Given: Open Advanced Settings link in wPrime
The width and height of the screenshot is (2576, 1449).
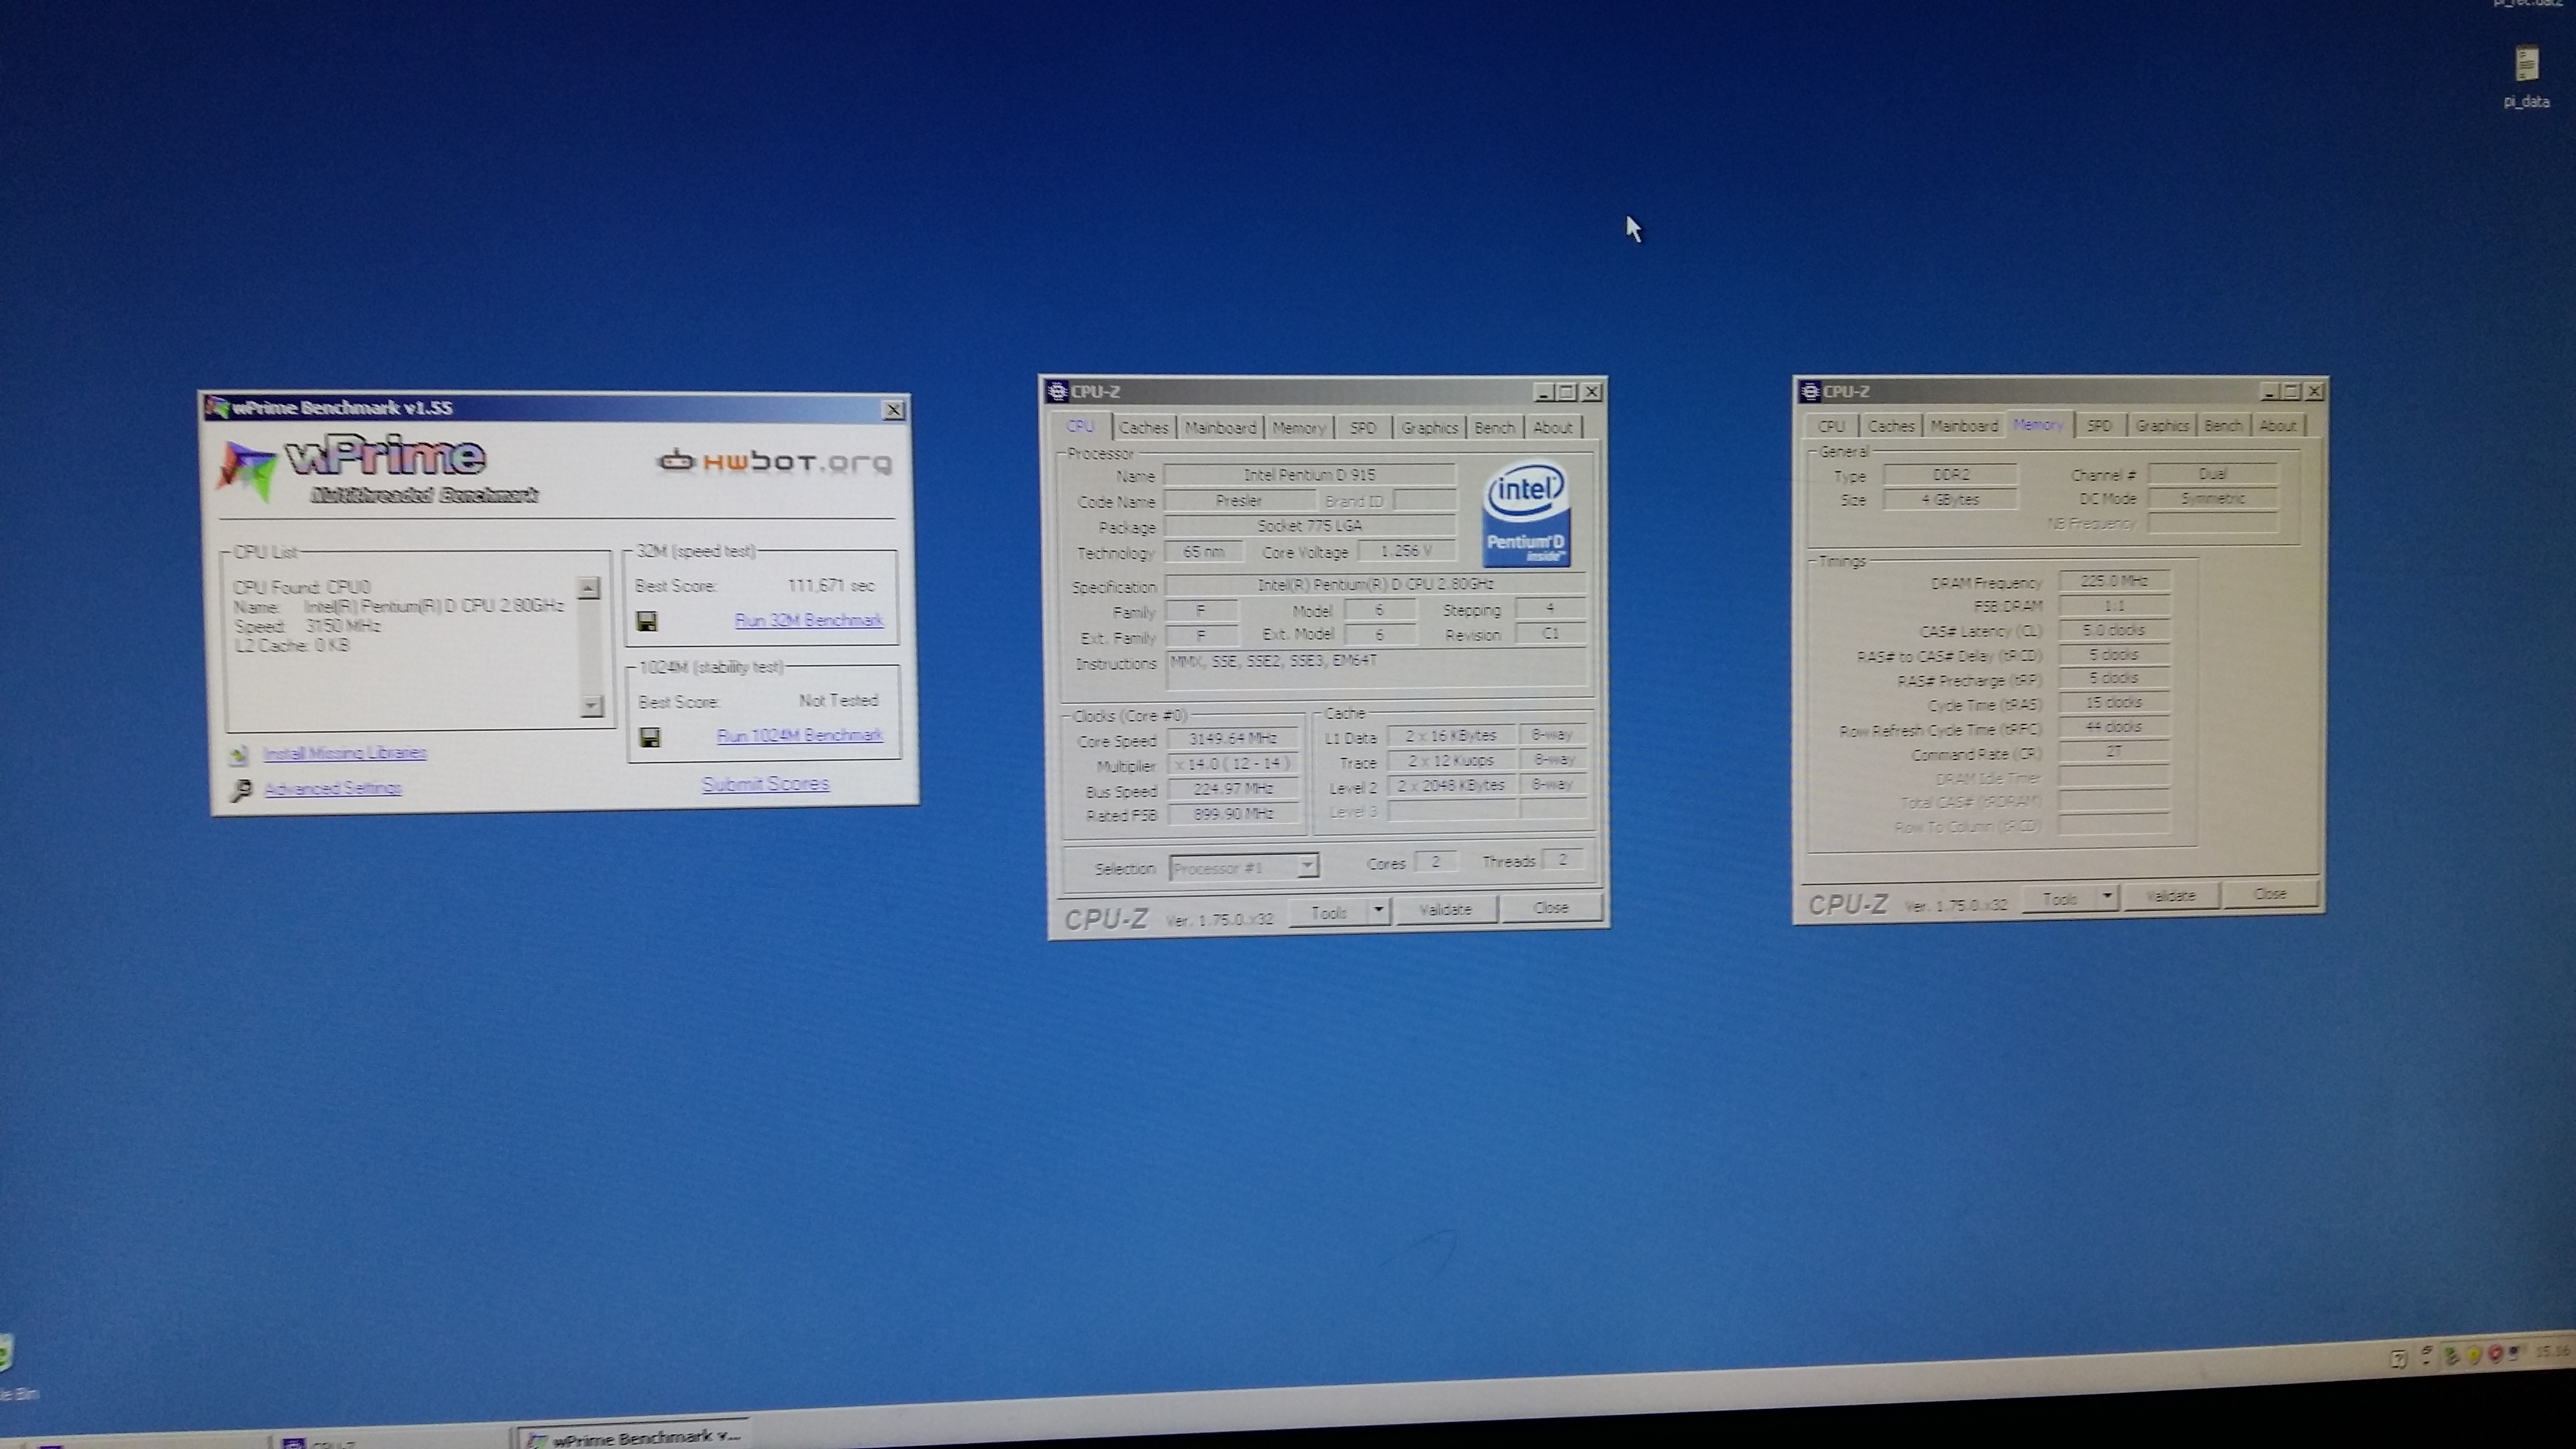Looking at the screenshot, I should click(x=333, y=788).
